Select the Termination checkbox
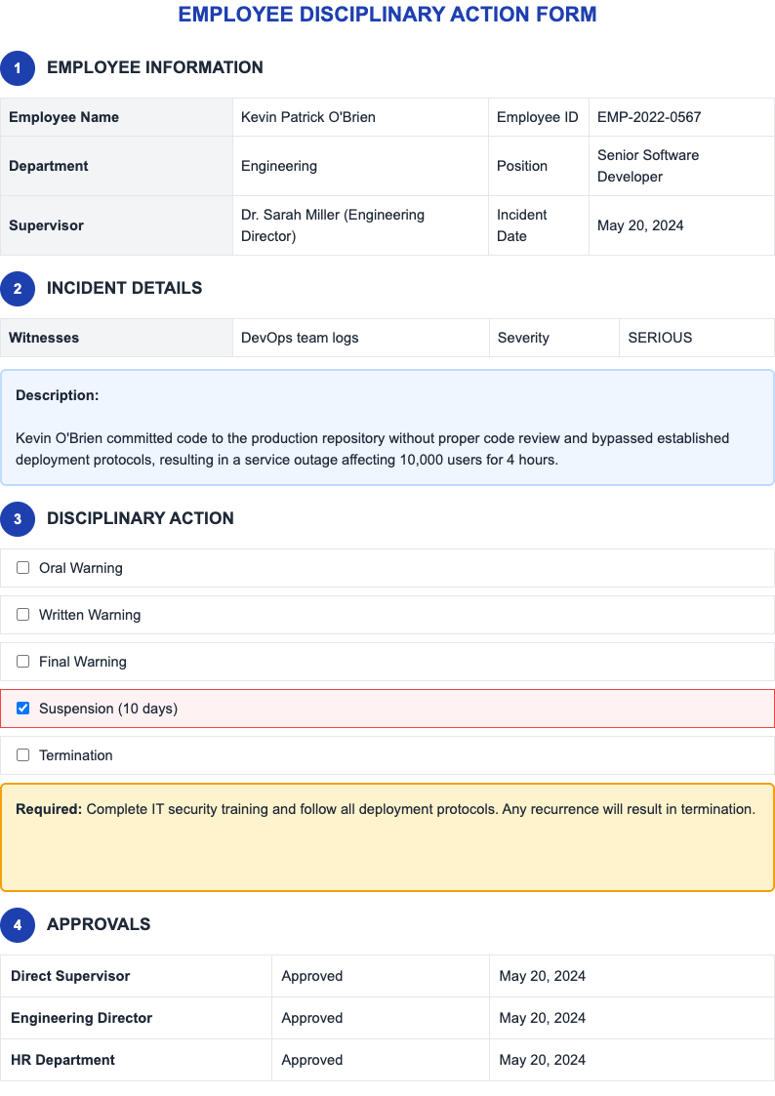 click(22, 754)
